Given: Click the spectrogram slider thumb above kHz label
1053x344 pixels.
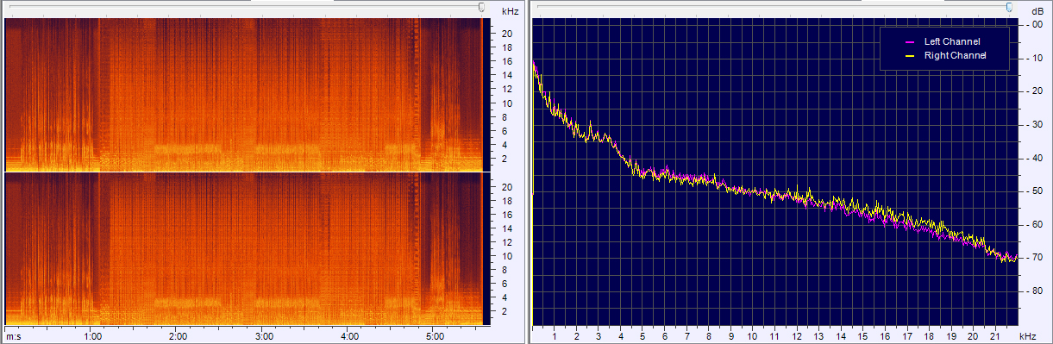Looking at the screenshot, I should [482, 7].
